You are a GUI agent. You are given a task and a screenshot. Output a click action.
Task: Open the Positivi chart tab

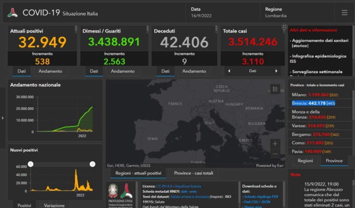pos(24,205)
